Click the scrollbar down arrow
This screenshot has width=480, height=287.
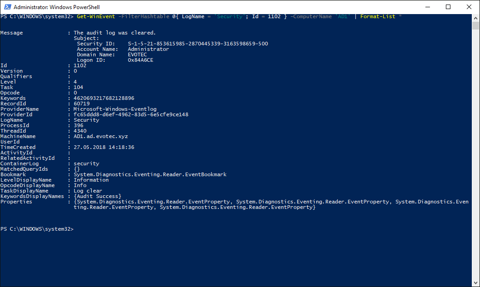click(x=476, y=283)
